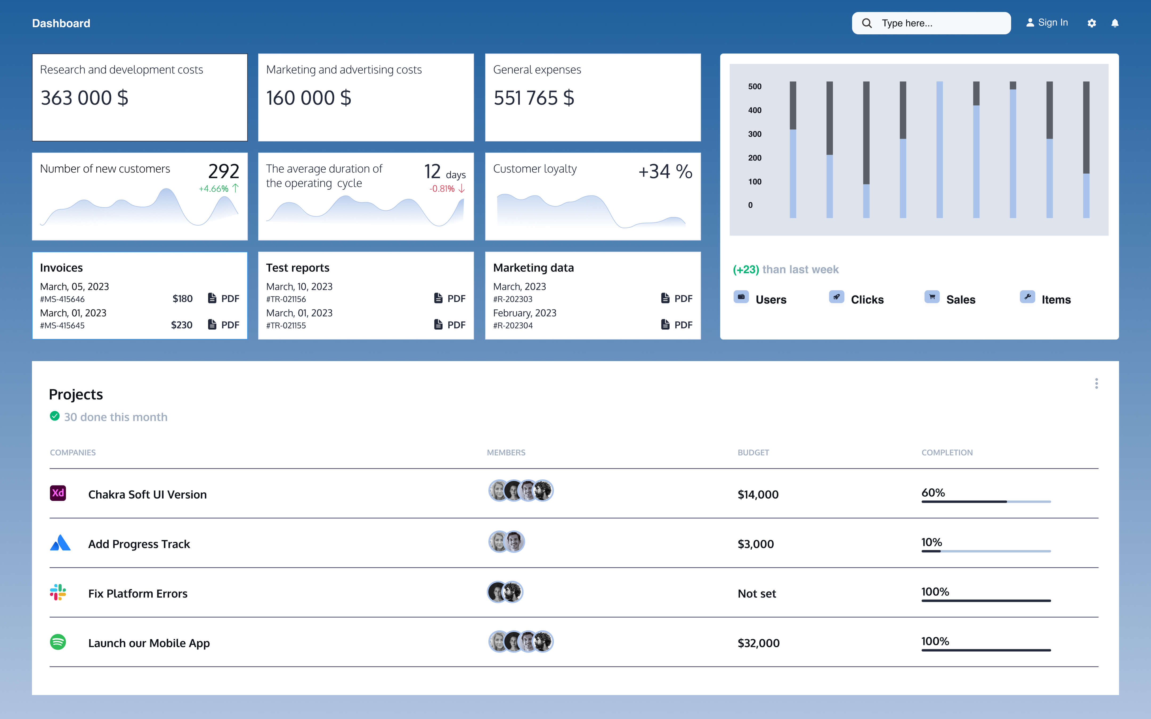Click the Add Progress Track project name

(x=139, y=544)
